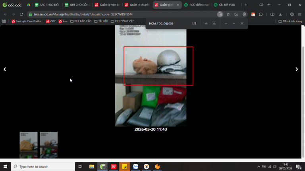Open the Cốc Cốc logo menu
Screen dimensions: 305x171
tap(12, 5)
